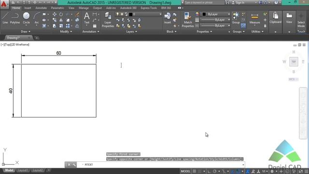
Task: Select the Line tool
Action: (x=5, y=18)
